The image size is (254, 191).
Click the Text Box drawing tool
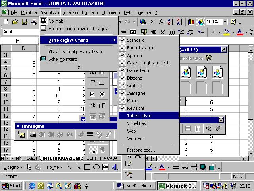pos(106,167)
